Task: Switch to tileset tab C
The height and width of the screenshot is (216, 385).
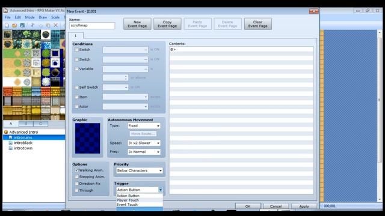Action: click(x=40, y=124)
